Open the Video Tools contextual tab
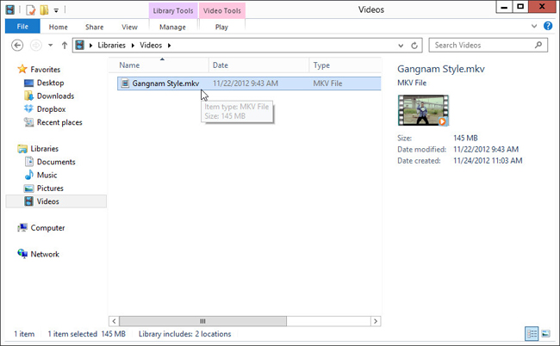This screenshot has width=560, height=346. [x=221, y=10]
